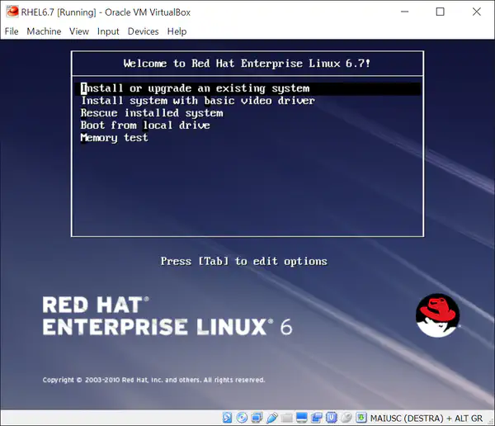
Task: Select "Install system with basic video driver"
Action: (197, 101)
